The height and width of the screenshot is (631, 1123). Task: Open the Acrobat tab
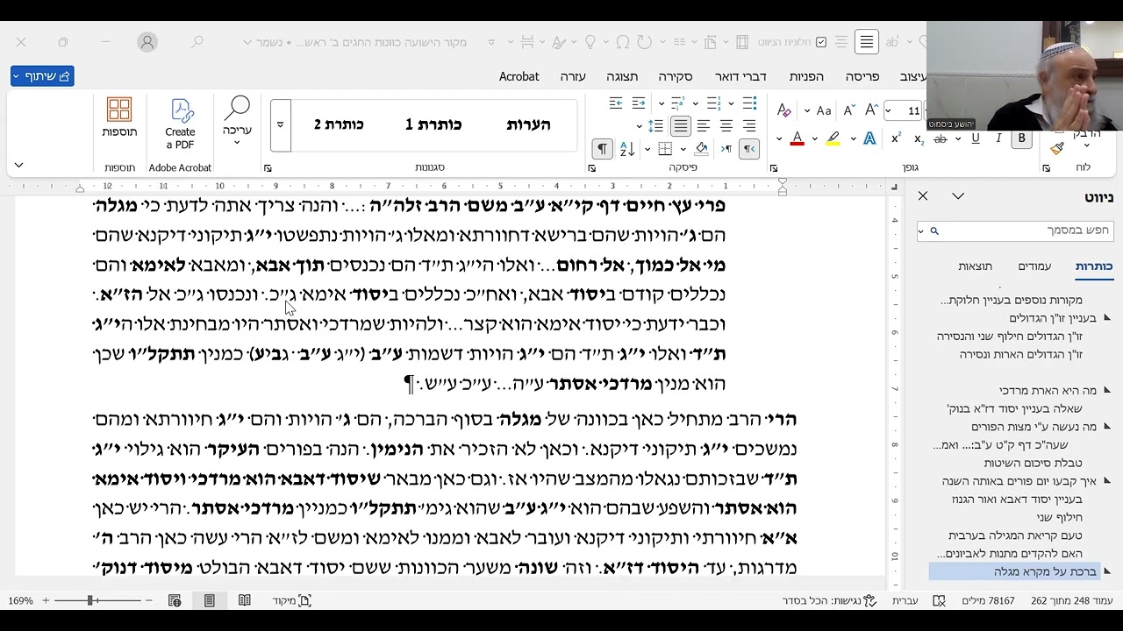pos(519,76)
